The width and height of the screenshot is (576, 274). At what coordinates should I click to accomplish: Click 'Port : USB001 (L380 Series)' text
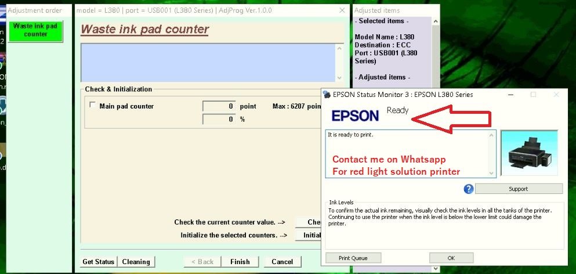386,57
